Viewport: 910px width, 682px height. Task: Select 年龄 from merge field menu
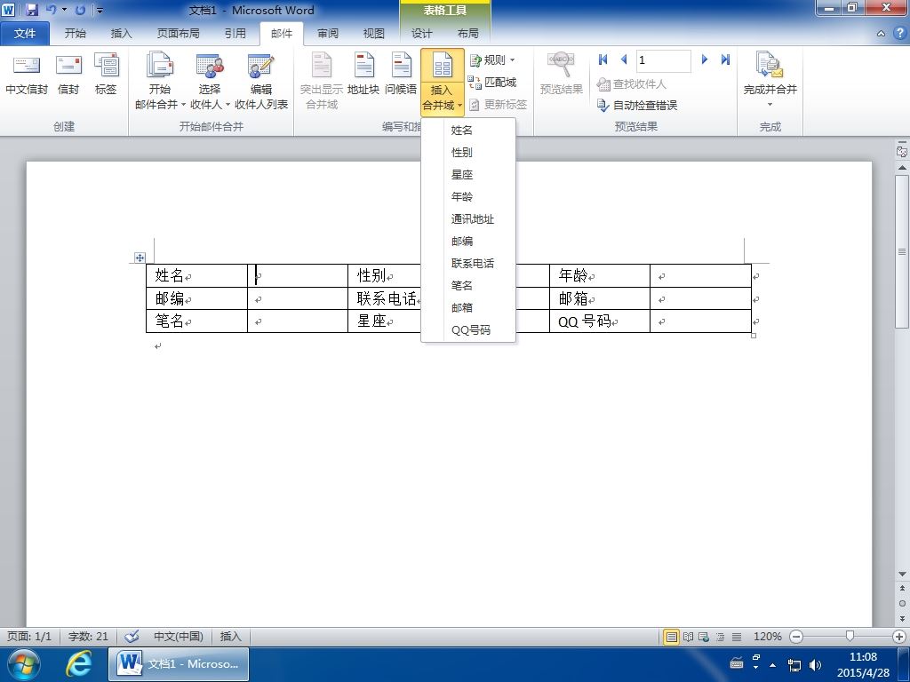click(x=468, y=196)
